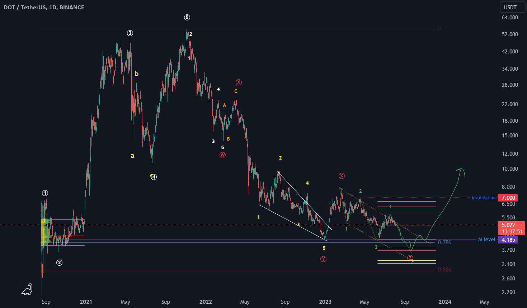The width and height of the screenshot is (527, 308).
Task: Select the blue 'invalidation' line label
Action: point(483,198)
